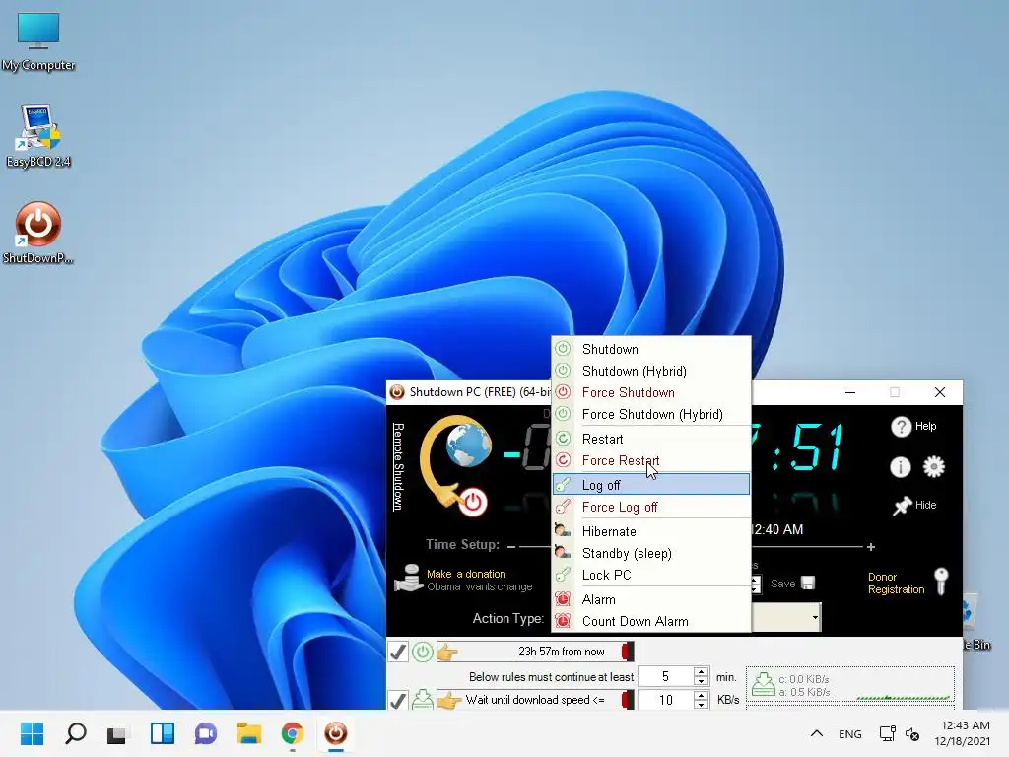Click the 23h 57m from now button
1009x757 pixels.
(x=535, y=653)
